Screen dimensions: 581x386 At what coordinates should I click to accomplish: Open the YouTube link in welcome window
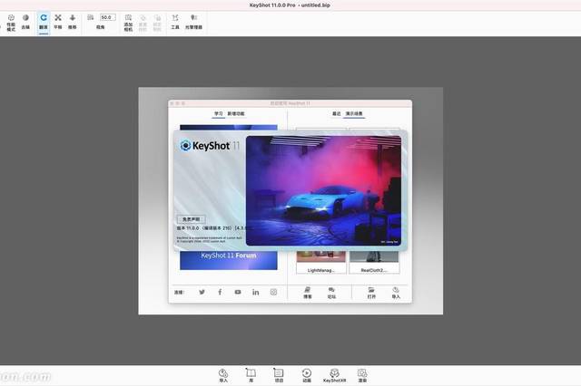click(238, 292)
